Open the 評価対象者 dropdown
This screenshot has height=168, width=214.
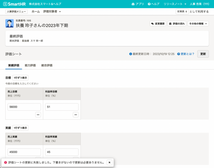(52, 11)
